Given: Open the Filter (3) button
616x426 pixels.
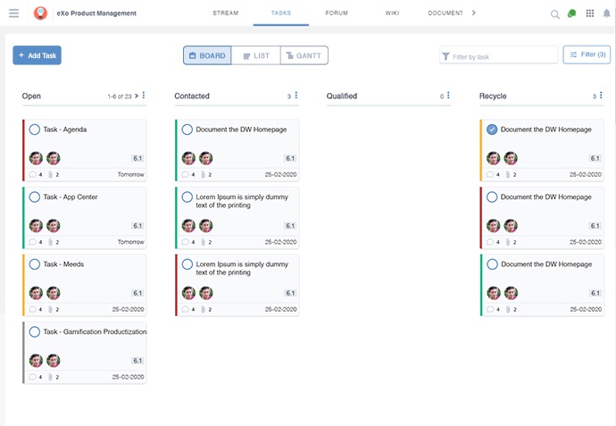Looking at the screenshot, I should coord(587,55).
